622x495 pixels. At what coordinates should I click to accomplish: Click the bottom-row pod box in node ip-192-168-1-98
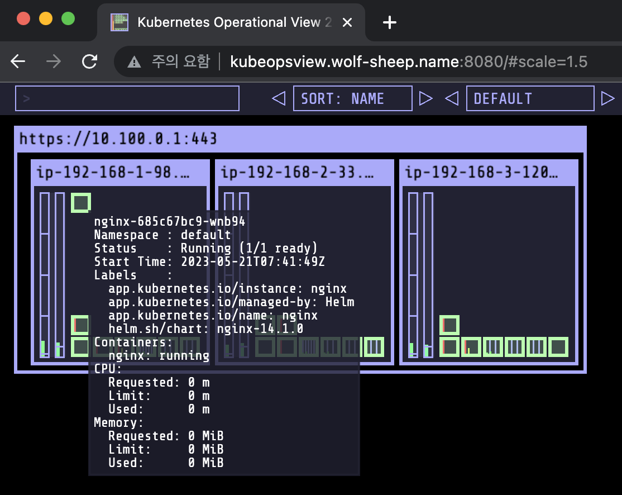(81, 347)
